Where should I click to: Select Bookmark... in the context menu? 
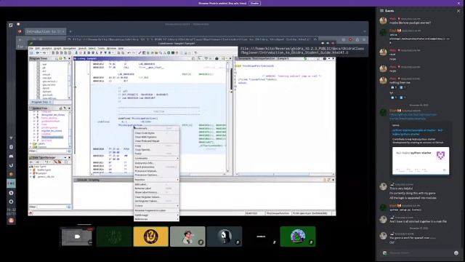click(156, 128)
